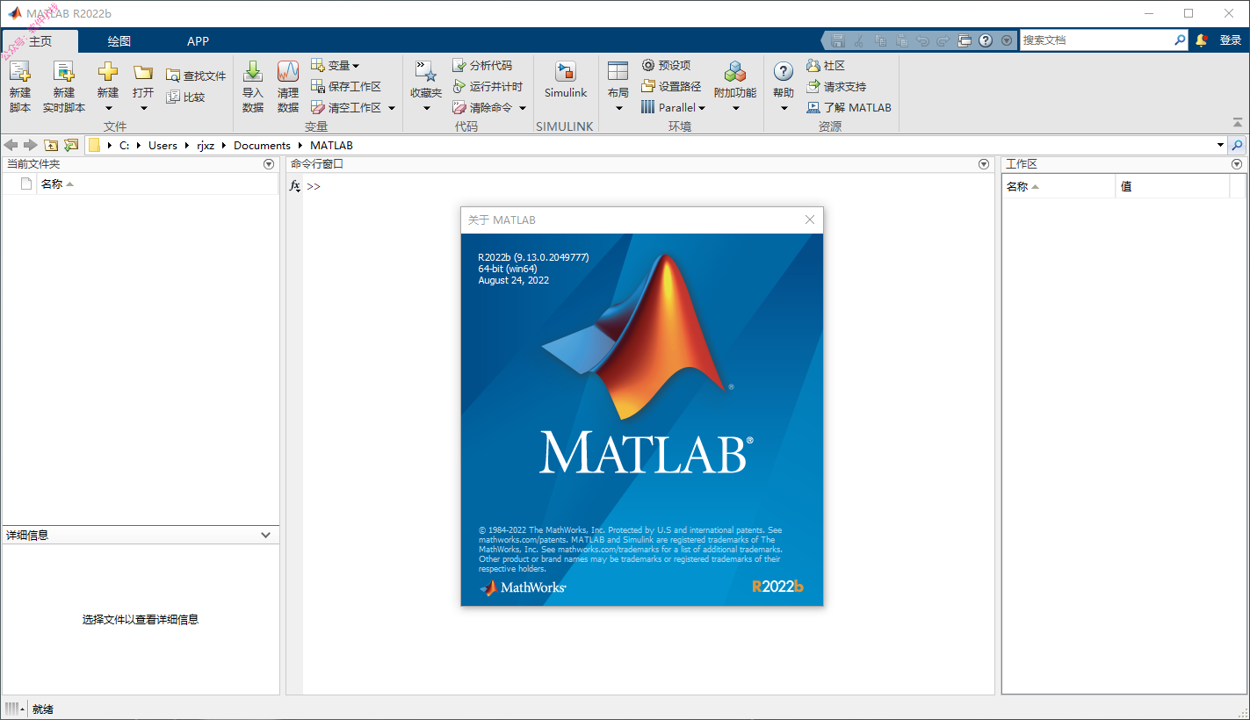This screenshot has height=720, width=1250.
Task: Switch to the 主页 tab
Action: pyautogui.click(x=40, y=41)
